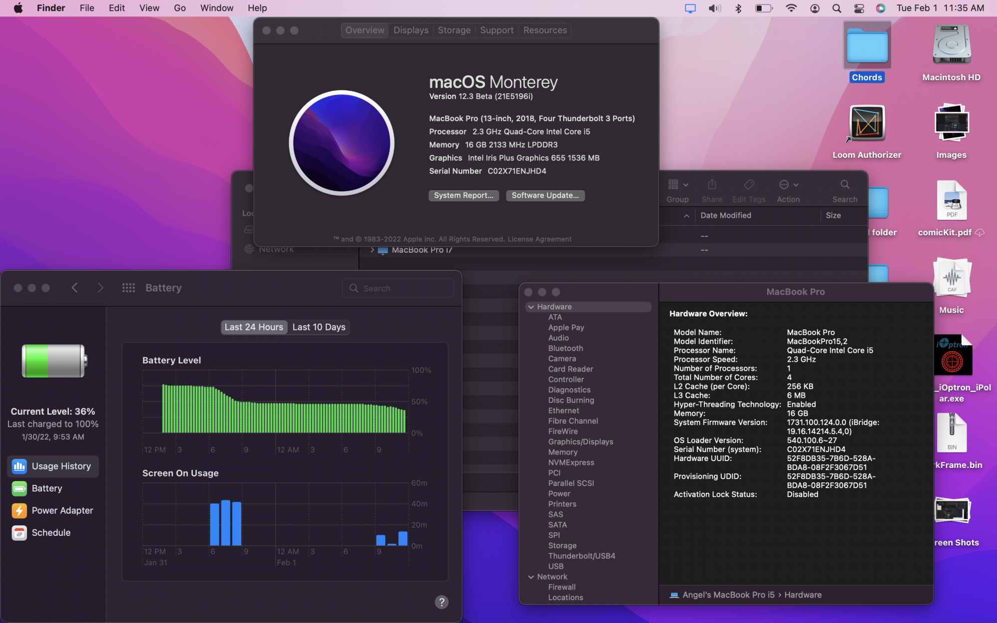Click the System Report button
Screen dimensions: 997x623
coord(463,195)
